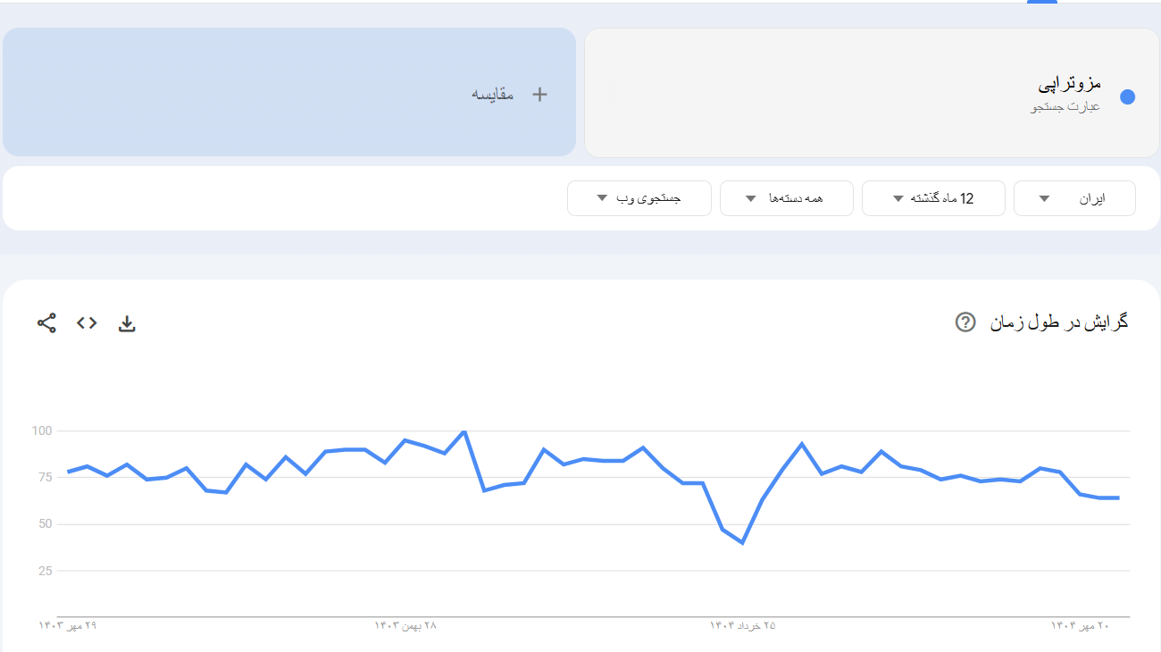Download chart data as CSV

tap(127, 323)
